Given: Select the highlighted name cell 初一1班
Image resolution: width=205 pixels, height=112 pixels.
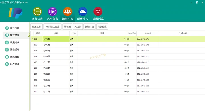Looking at the screenshot, I should pos(56,39).
